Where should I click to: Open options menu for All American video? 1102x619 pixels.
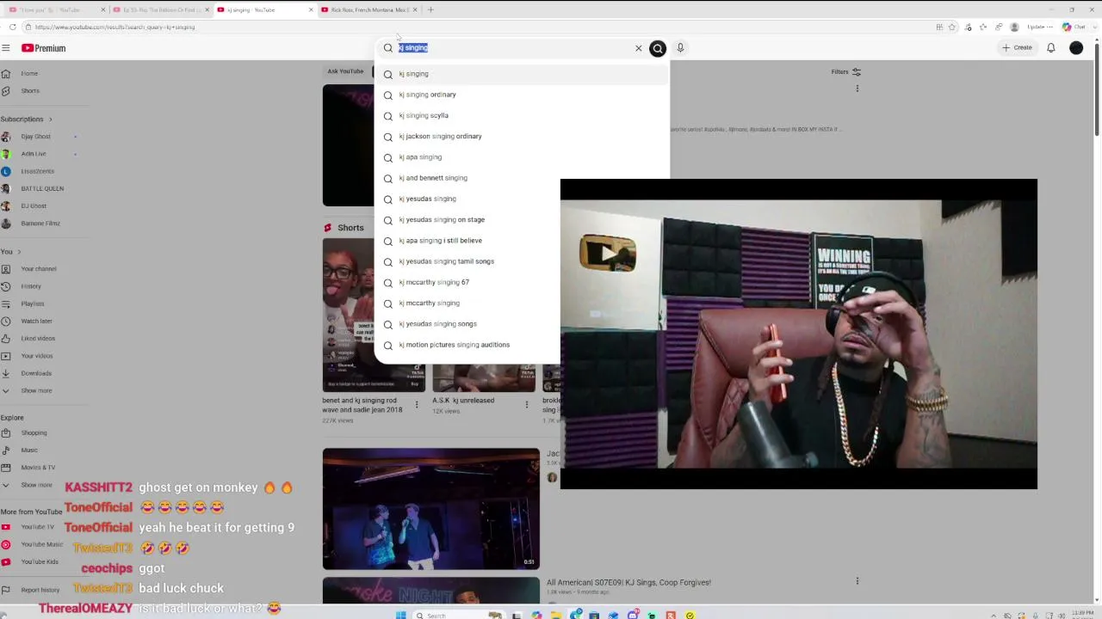pos(857,582)
